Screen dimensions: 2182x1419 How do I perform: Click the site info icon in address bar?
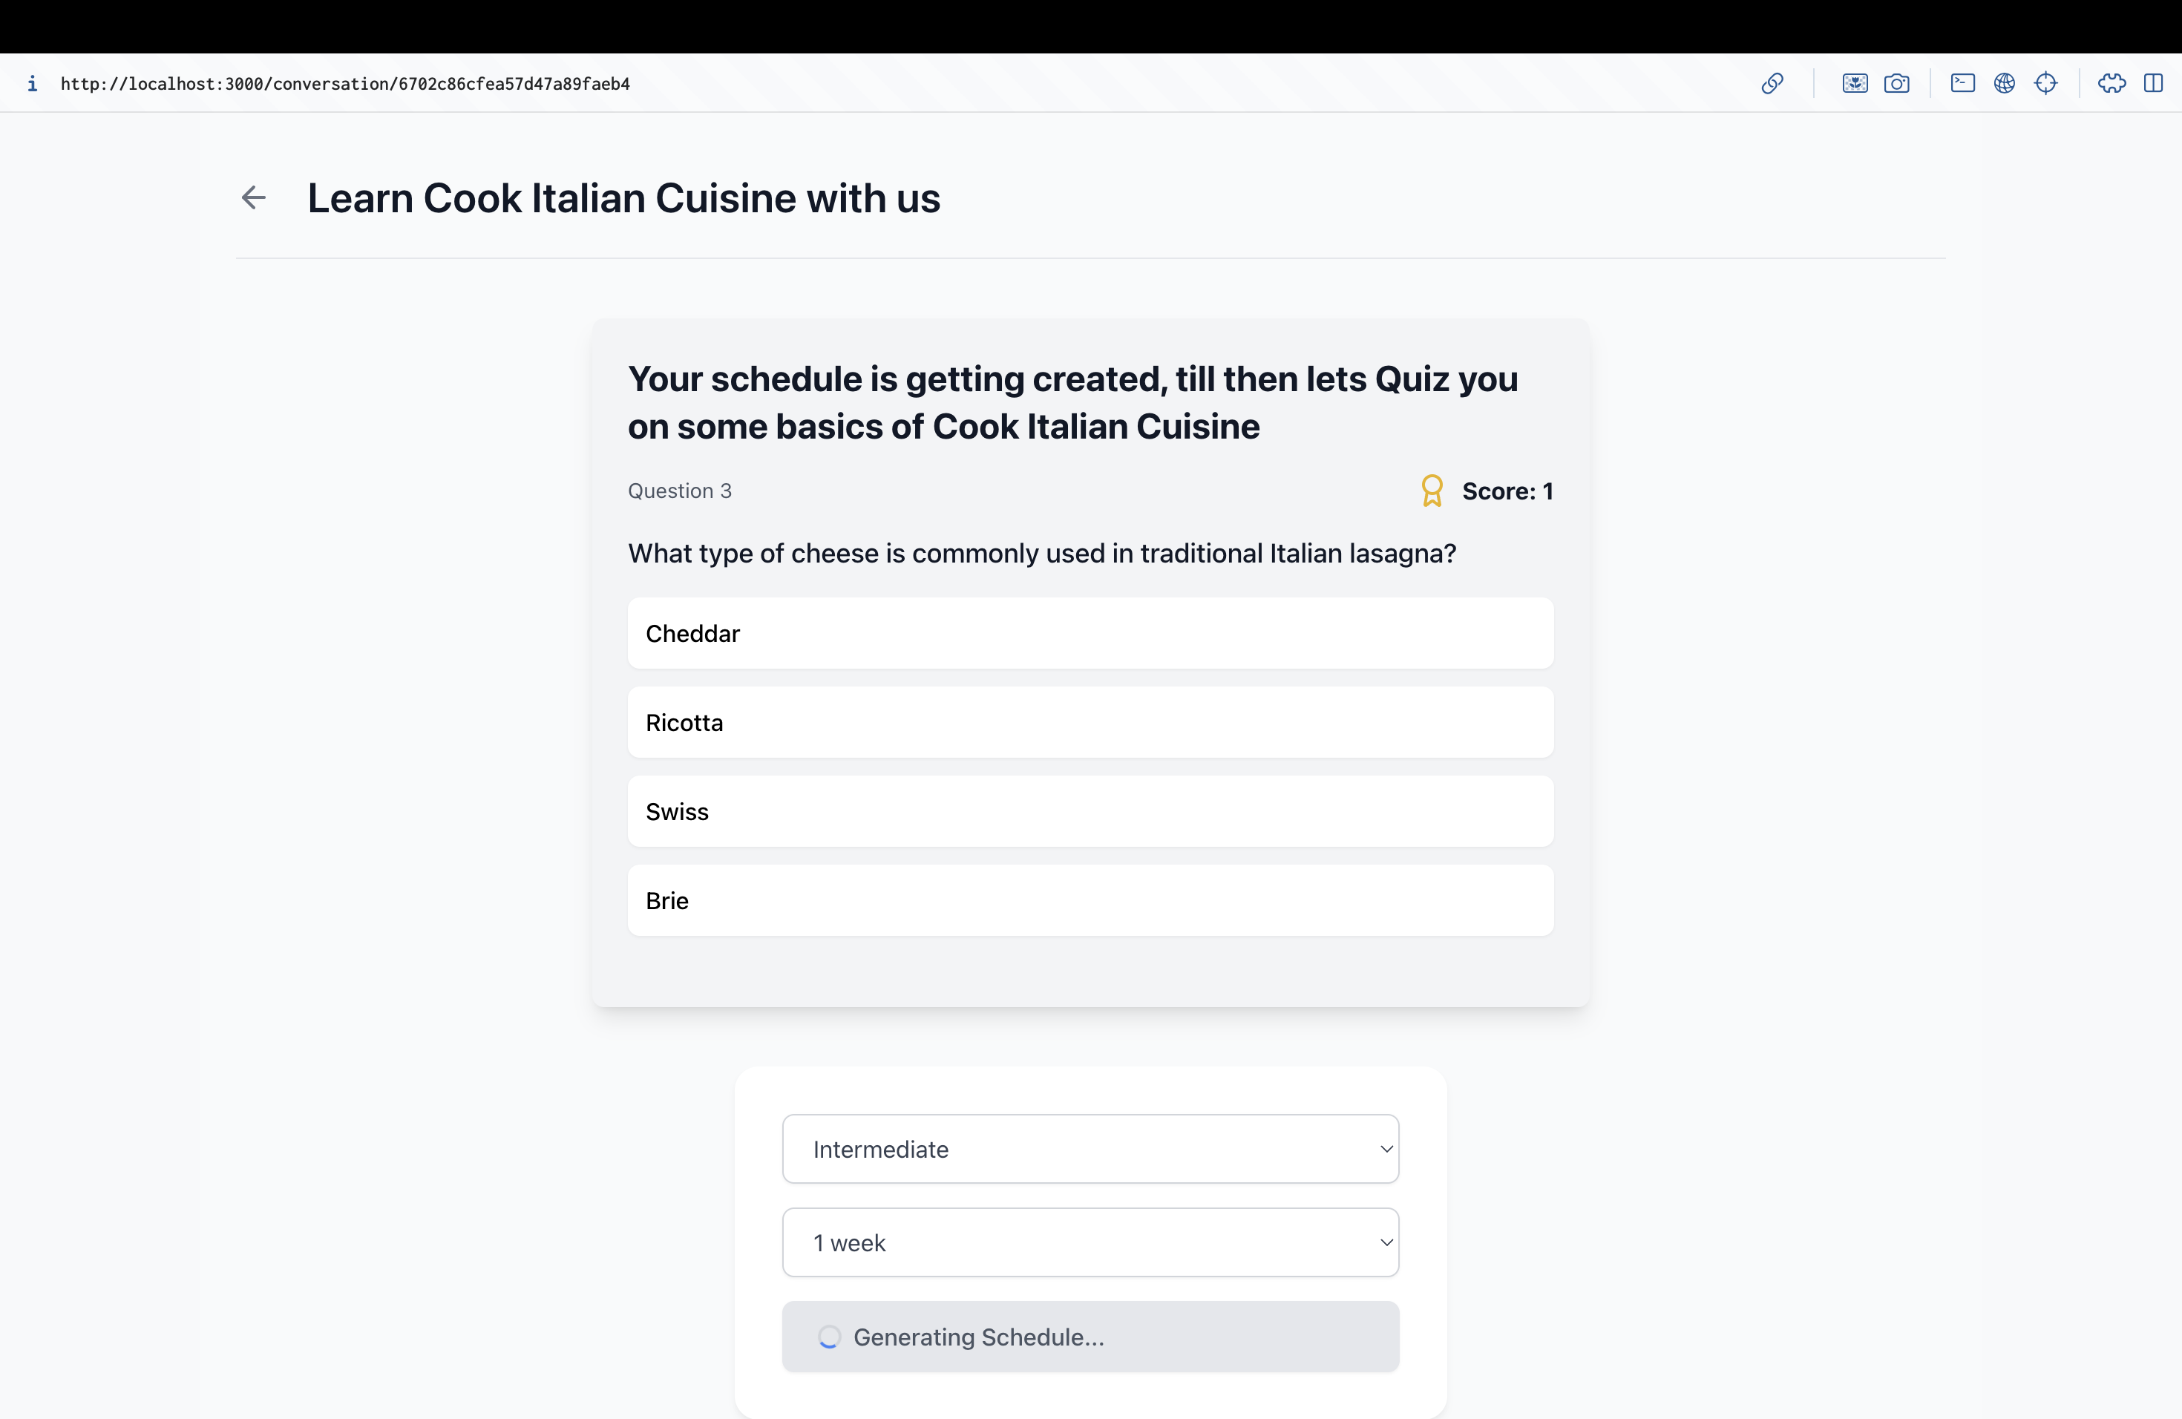[x=32, y=83]
